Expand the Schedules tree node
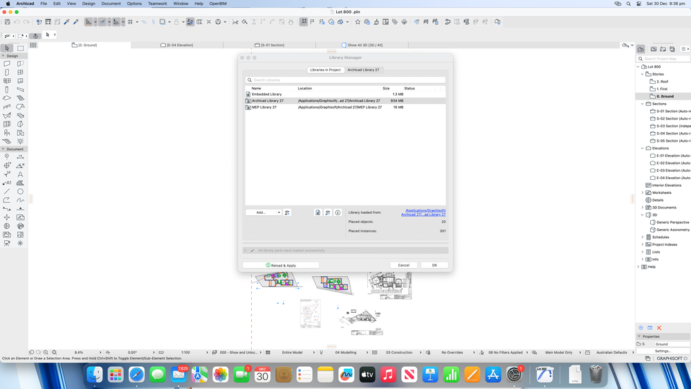 [643, 237]
